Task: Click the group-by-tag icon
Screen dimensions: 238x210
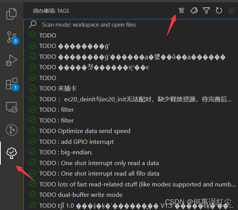Action: click(x=194, y=10)
